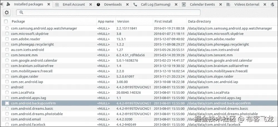Click the Version column header
The image size is (278, 127).
134,22
